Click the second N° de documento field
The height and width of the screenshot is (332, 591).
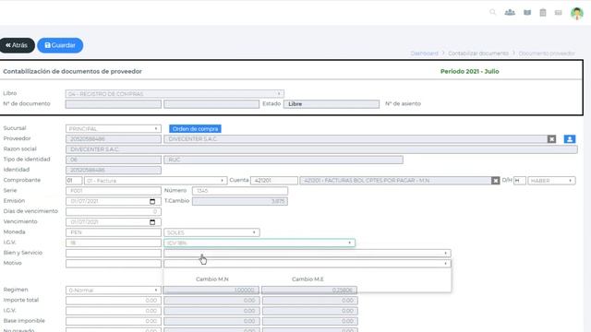tap(211, 104)
